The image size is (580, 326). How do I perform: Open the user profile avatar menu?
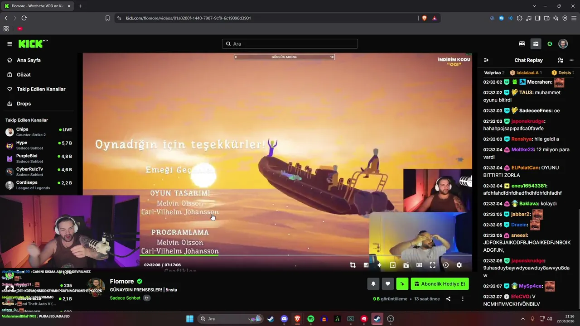pyautogui.click(x=563, y=44)
